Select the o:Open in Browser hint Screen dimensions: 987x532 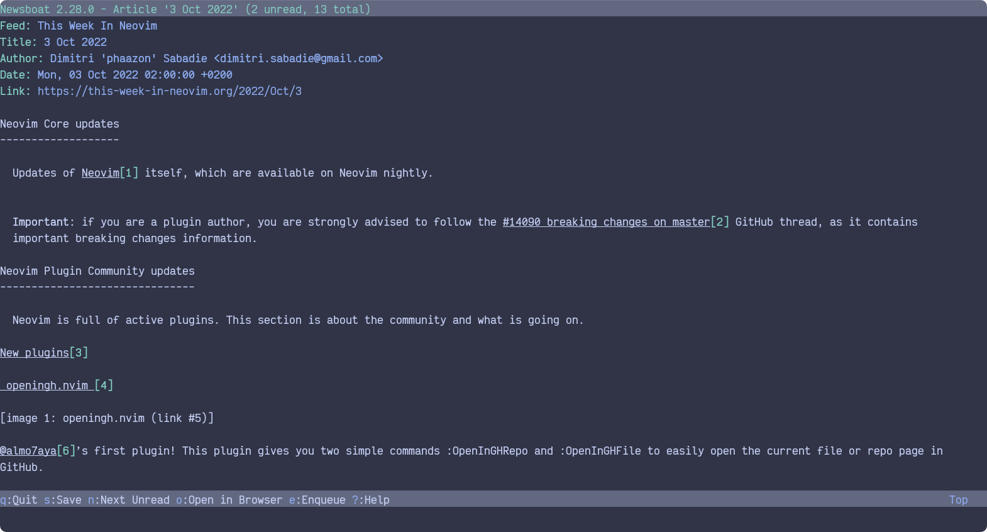point(229,500)
